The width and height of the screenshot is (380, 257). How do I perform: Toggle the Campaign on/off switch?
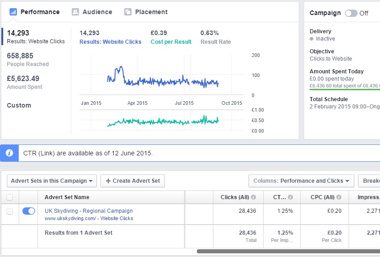351,13
